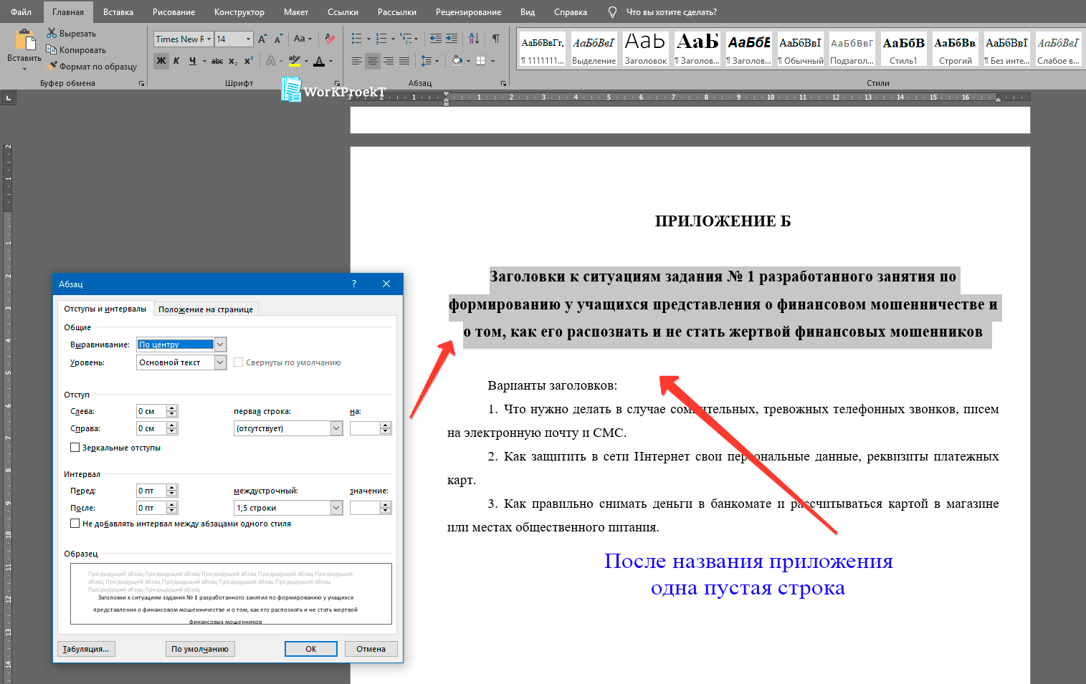Apply bold formatting with the Ж icon
The width and height of the screenshot is (1086, 684).
pyautogui.click(x=161, y=61)
